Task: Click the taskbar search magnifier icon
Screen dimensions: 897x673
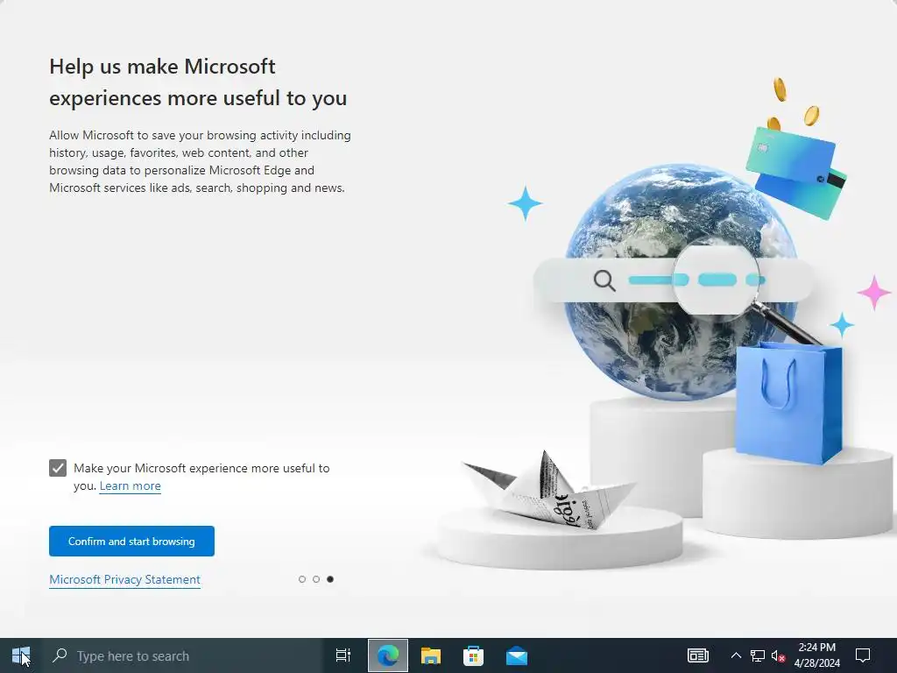Action: click(60, 655)
